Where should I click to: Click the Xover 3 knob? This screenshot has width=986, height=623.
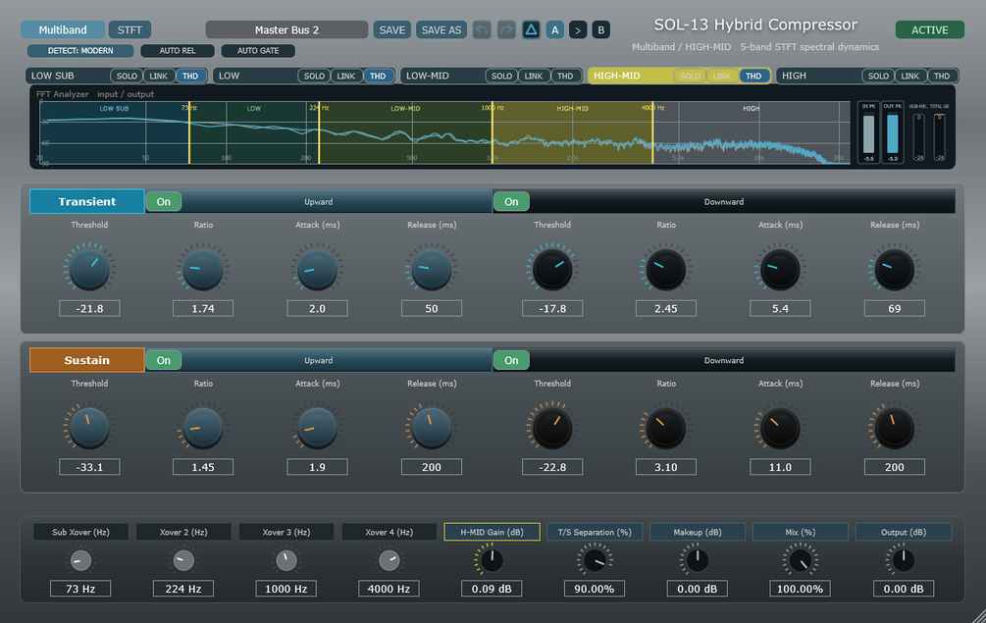(x=286, y=560)
